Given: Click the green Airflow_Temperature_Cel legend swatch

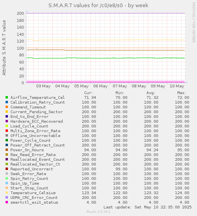Looking at the screenshot, I should click(7, 97).
